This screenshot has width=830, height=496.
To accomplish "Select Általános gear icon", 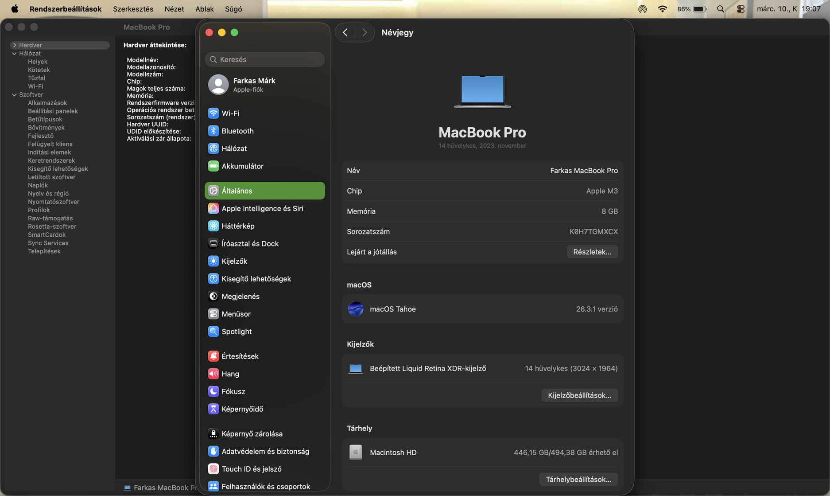I will click(x=213, y=191).
